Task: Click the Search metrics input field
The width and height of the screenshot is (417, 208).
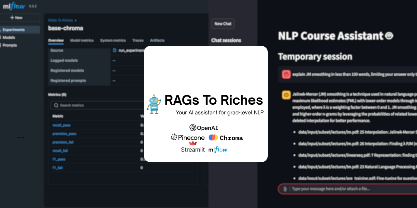Action: coord(75,105)
